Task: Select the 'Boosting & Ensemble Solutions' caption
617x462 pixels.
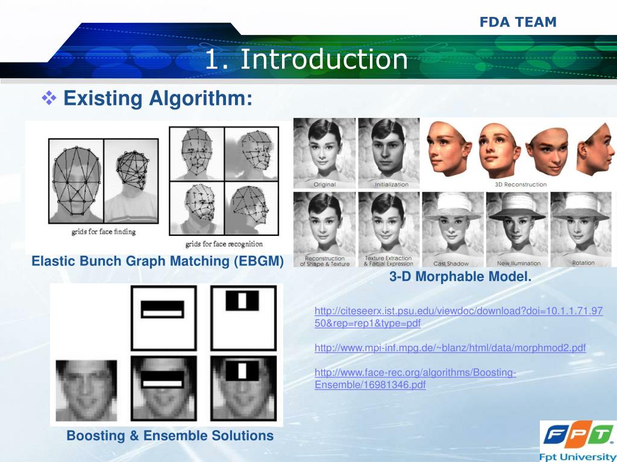Action: 170,436
